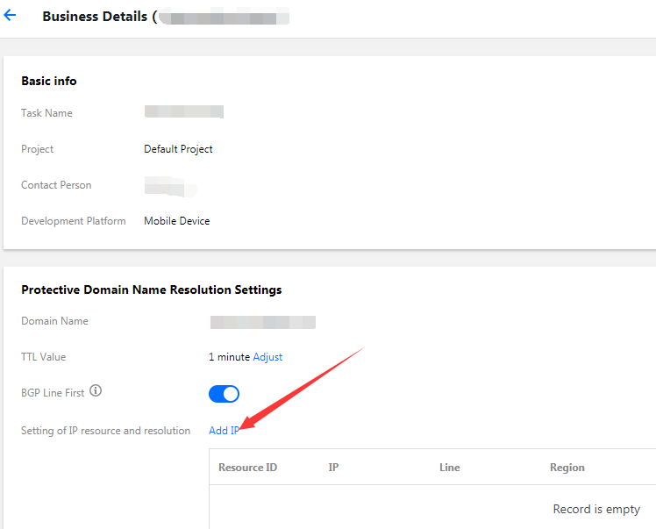Click the Default Project value
The image size is (656, 529).
(x=178, y=149)
